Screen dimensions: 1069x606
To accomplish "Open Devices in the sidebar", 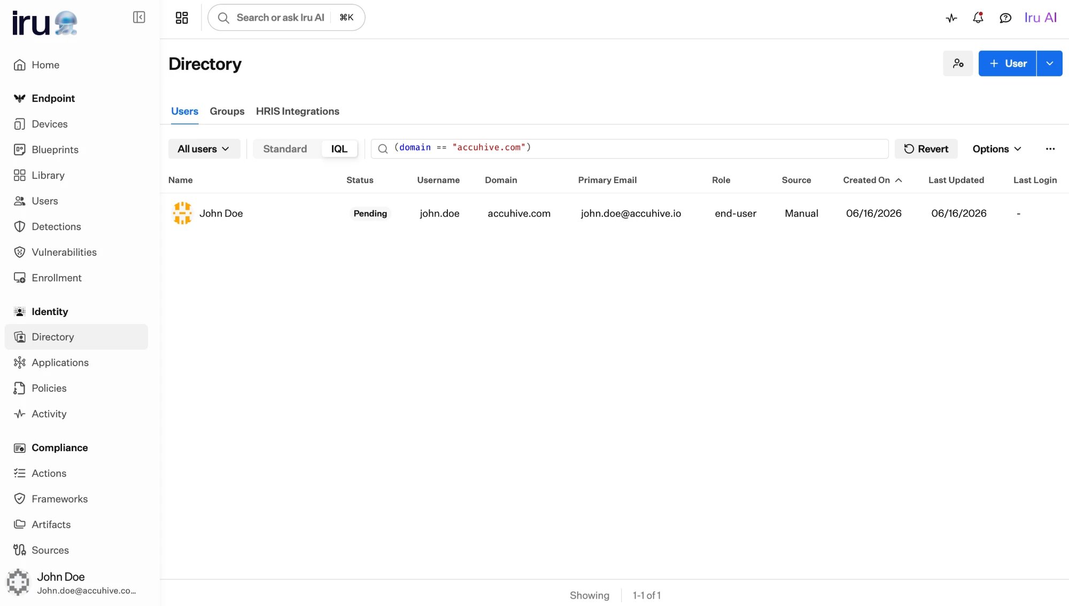I will (x=76, y=124).
